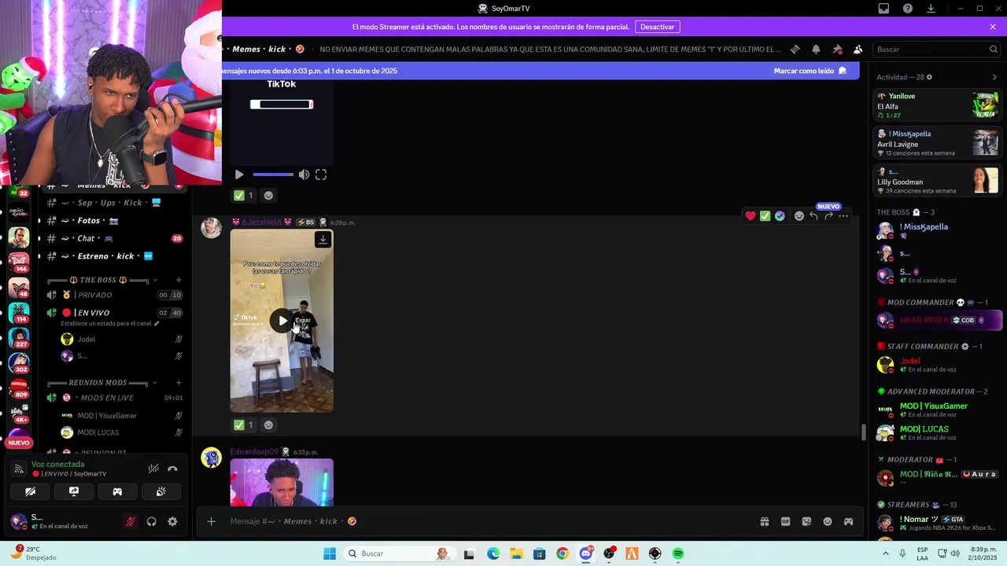Open the Estreno kick channel
1007x566 pixels.
click(x=113, y=256)
